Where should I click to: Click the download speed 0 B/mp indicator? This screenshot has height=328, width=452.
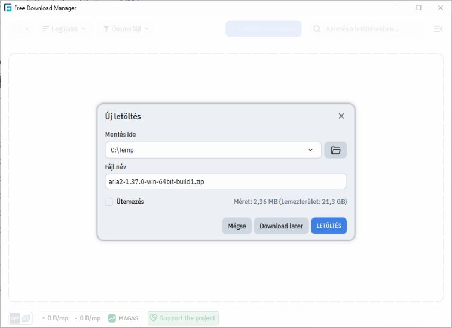[56, 318]
